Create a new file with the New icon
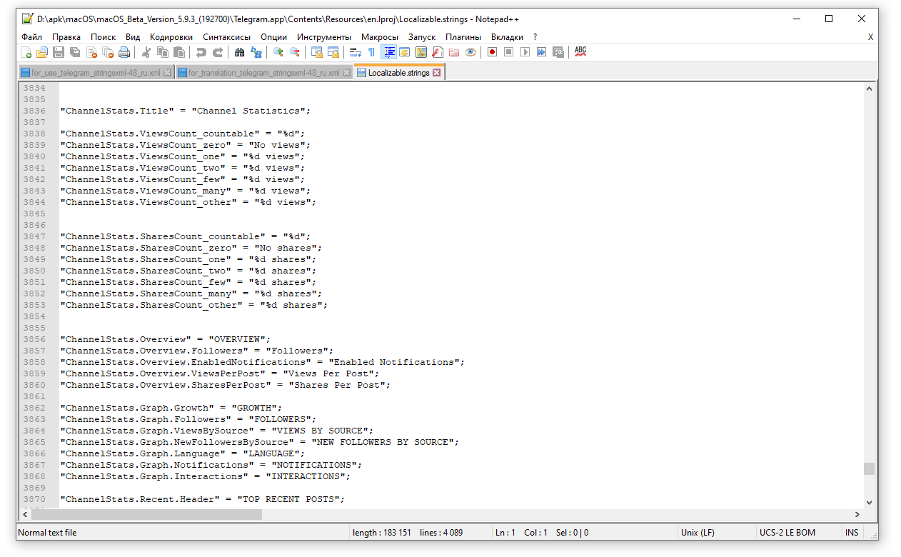Image resolution: width=901 pixels, height=557 pixels. [x=26, y=52]
